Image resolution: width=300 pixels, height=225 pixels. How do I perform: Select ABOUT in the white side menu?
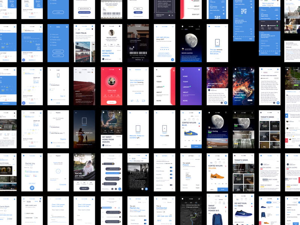(159, 92)
